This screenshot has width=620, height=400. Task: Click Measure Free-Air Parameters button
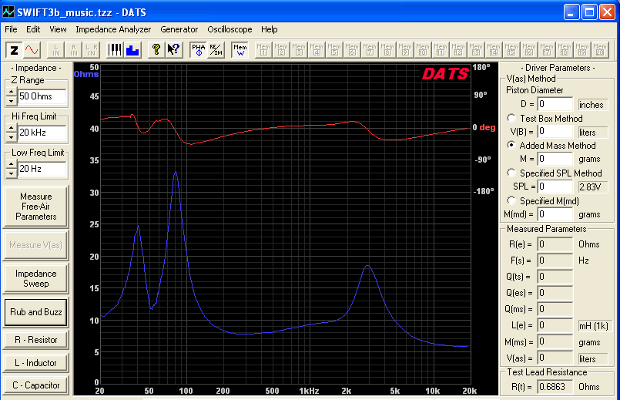pyautogui.click(x=36, y=207)
